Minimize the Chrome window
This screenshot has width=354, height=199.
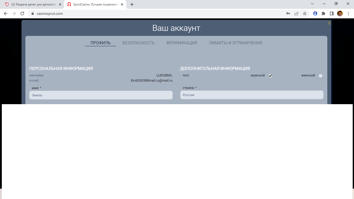coord(324,4)
